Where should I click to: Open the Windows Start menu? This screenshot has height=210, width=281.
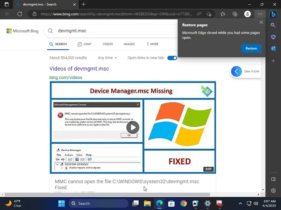[x=62, y=203]
